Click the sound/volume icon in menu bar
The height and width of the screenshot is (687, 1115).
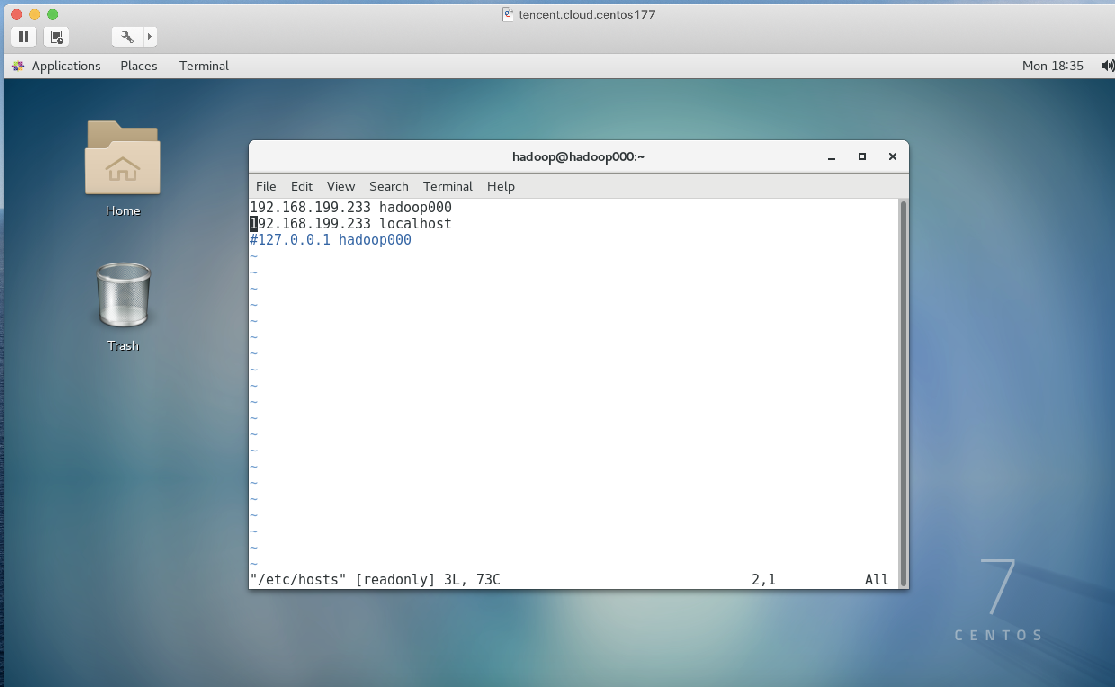tap(1108, 65)
